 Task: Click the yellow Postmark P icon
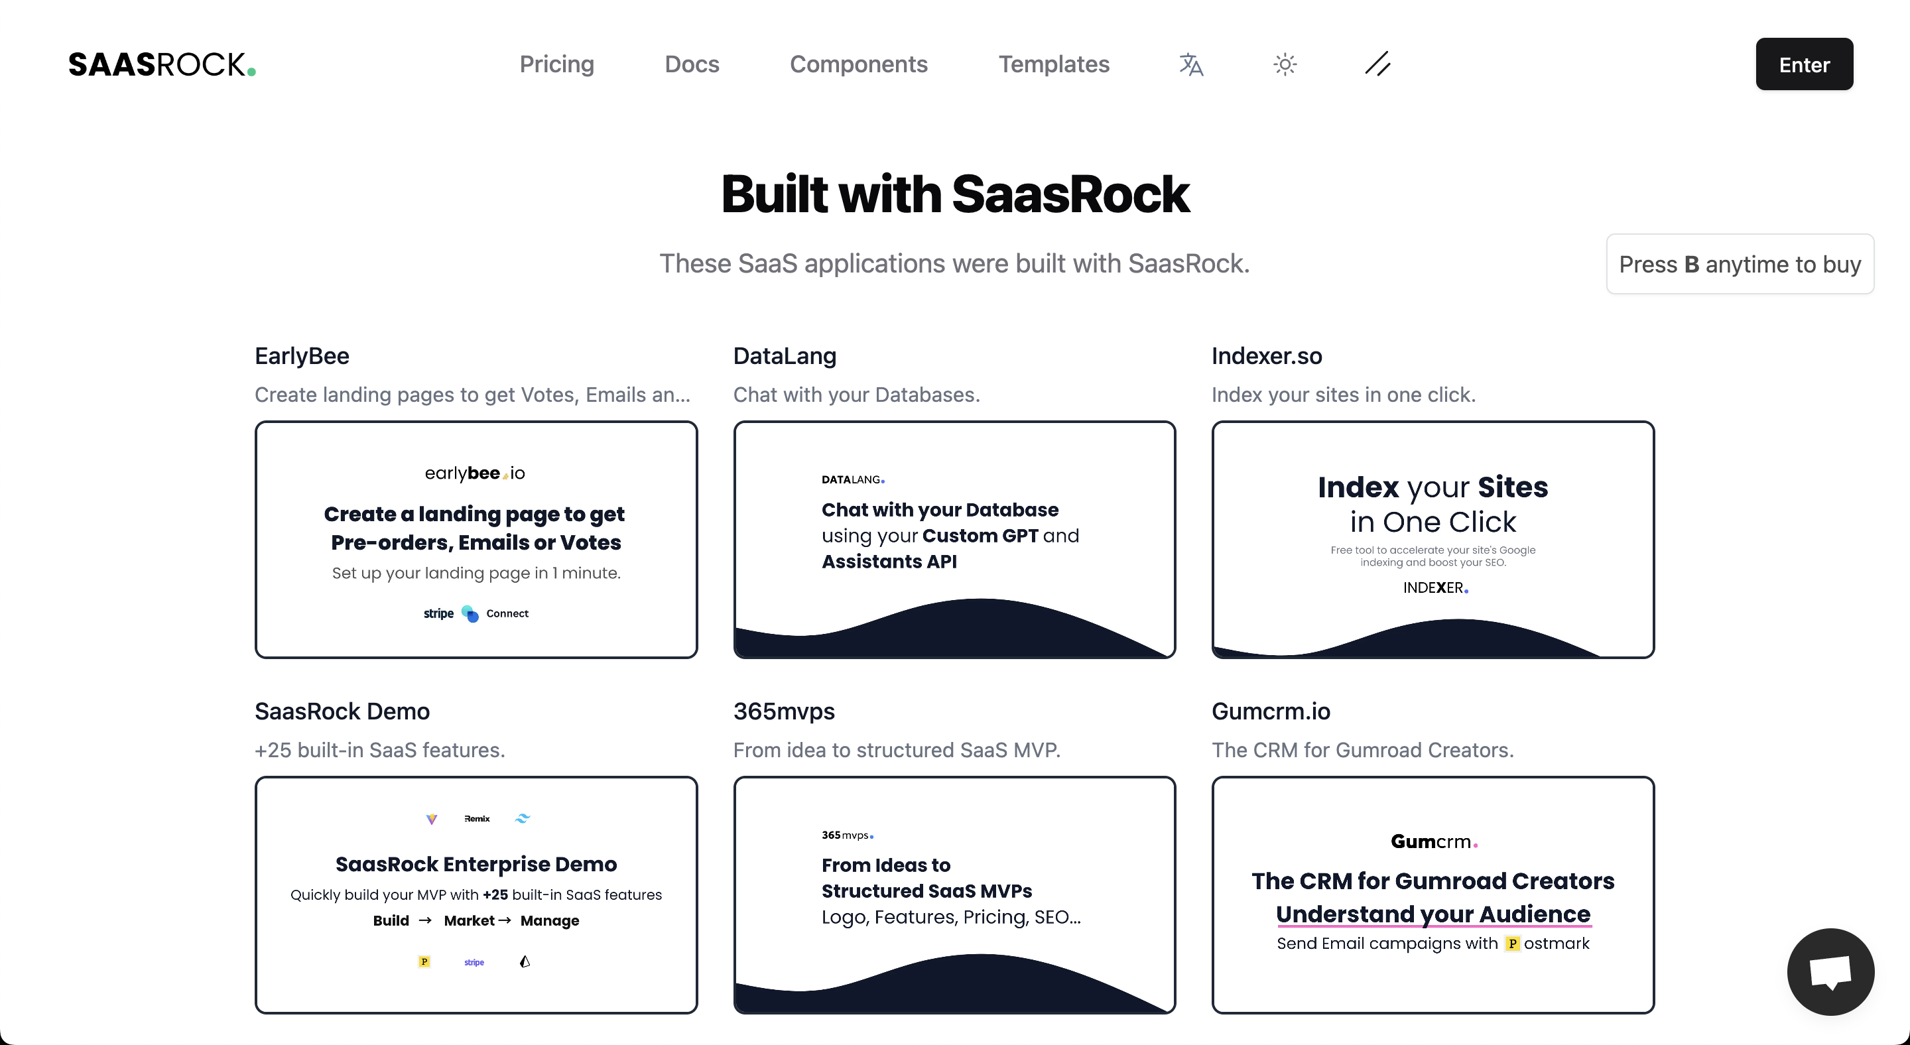[424, 961]
